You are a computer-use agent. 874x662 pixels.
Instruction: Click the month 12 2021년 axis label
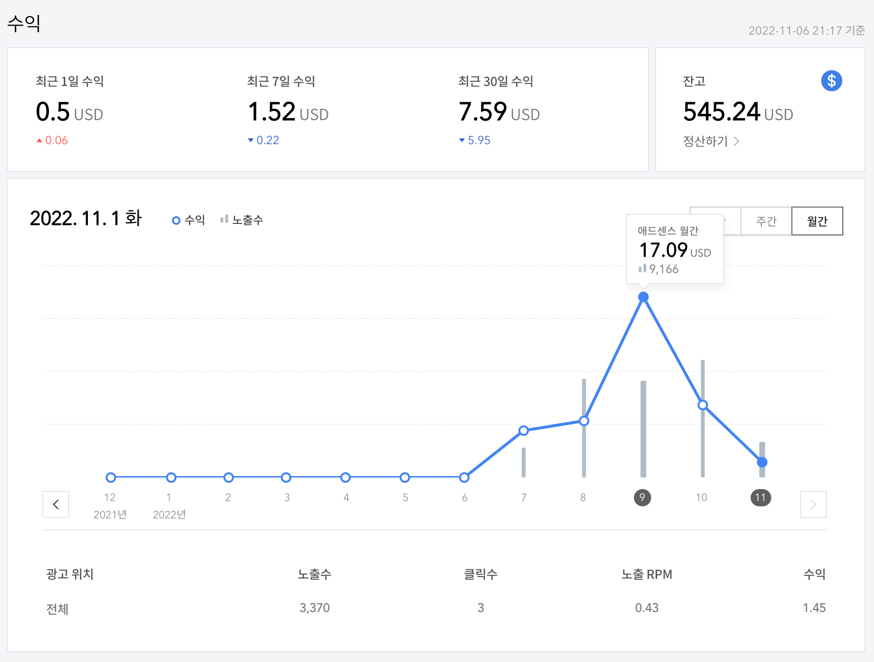[110, 506]
